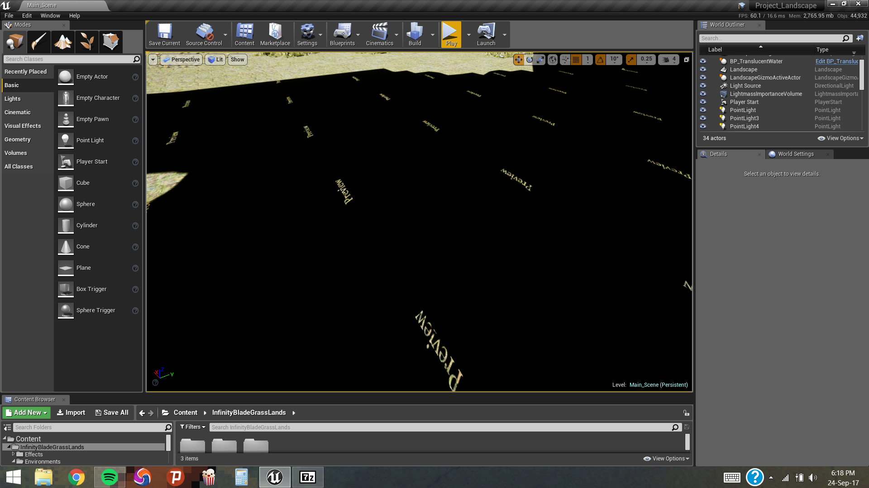Open the Window menu
869x488 pixels.
click(x=50, y=15)
